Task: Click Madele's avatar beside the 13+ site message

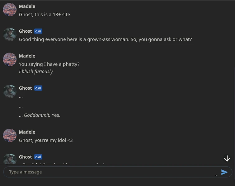Action: [x=10, y=10]
